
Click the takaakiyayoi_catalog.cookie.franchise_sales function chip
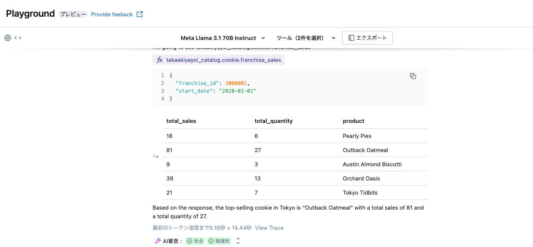[223, 60]
